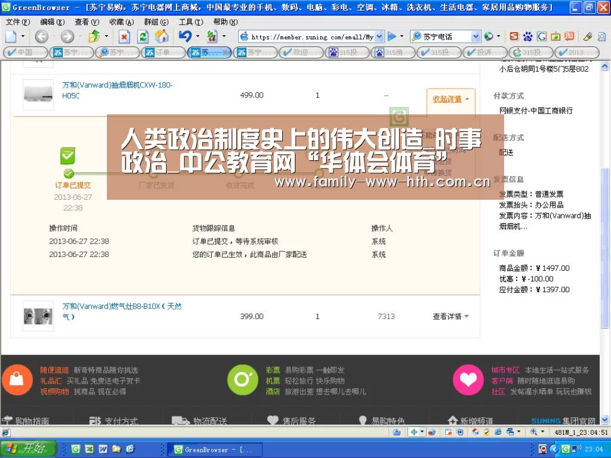Click the Google G toolbar icon
The height and width of the screenshot is (458, 611).
[542, 36]
